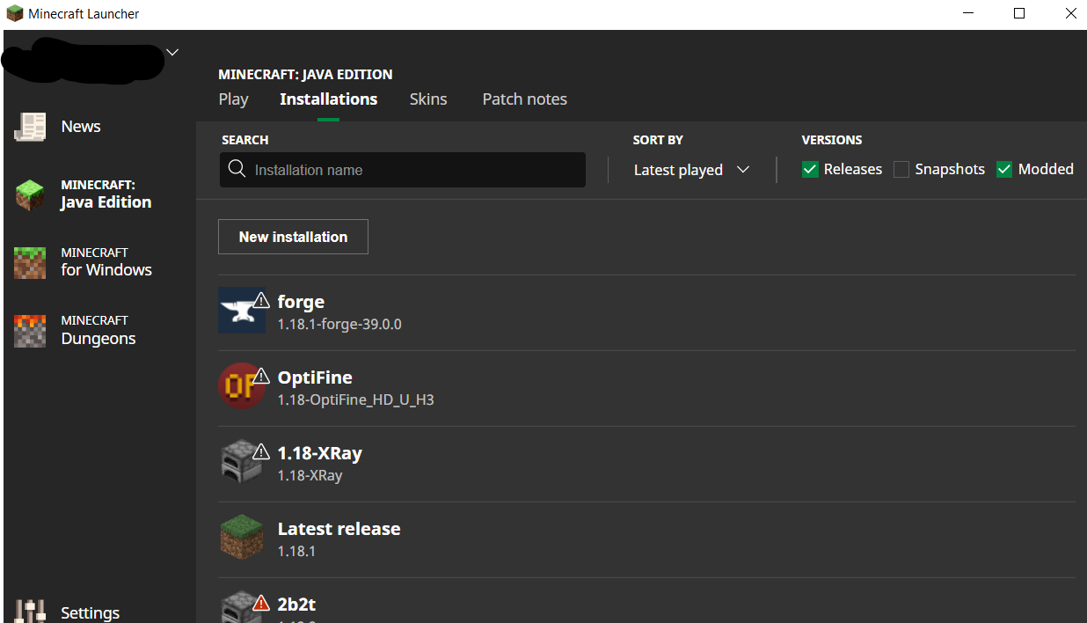Screen dimensions: 1087x623
Task: Select the OptiFine installation title
Action: [315, 377]
